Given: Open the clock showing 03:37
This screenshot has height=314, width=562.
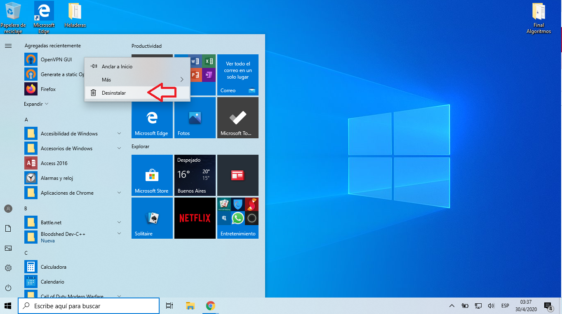Looking at the screenshot, I should (x=526, y=306).
